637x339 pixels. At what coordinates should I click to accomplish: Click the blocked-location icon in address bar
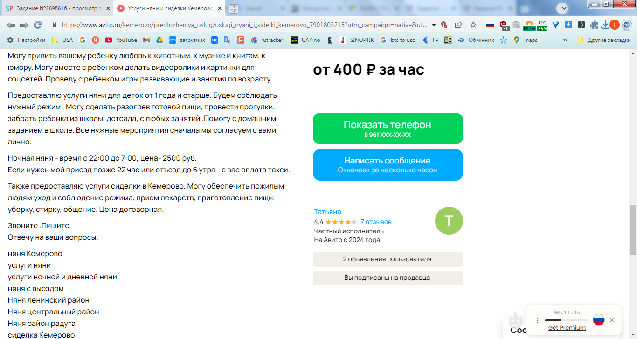click(x=444, y=25)
